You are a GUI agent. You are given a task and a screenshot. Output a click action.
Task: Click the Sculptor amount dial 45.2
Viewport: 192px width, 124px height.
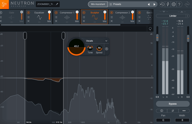click(x=76, y=47)
